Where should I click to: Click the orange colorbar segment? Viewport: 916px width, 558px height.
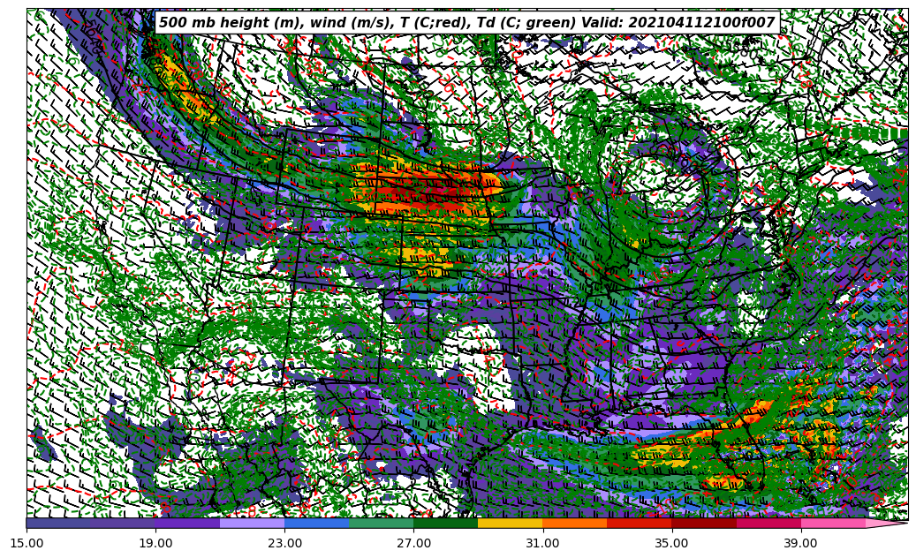tap(574, 523)
